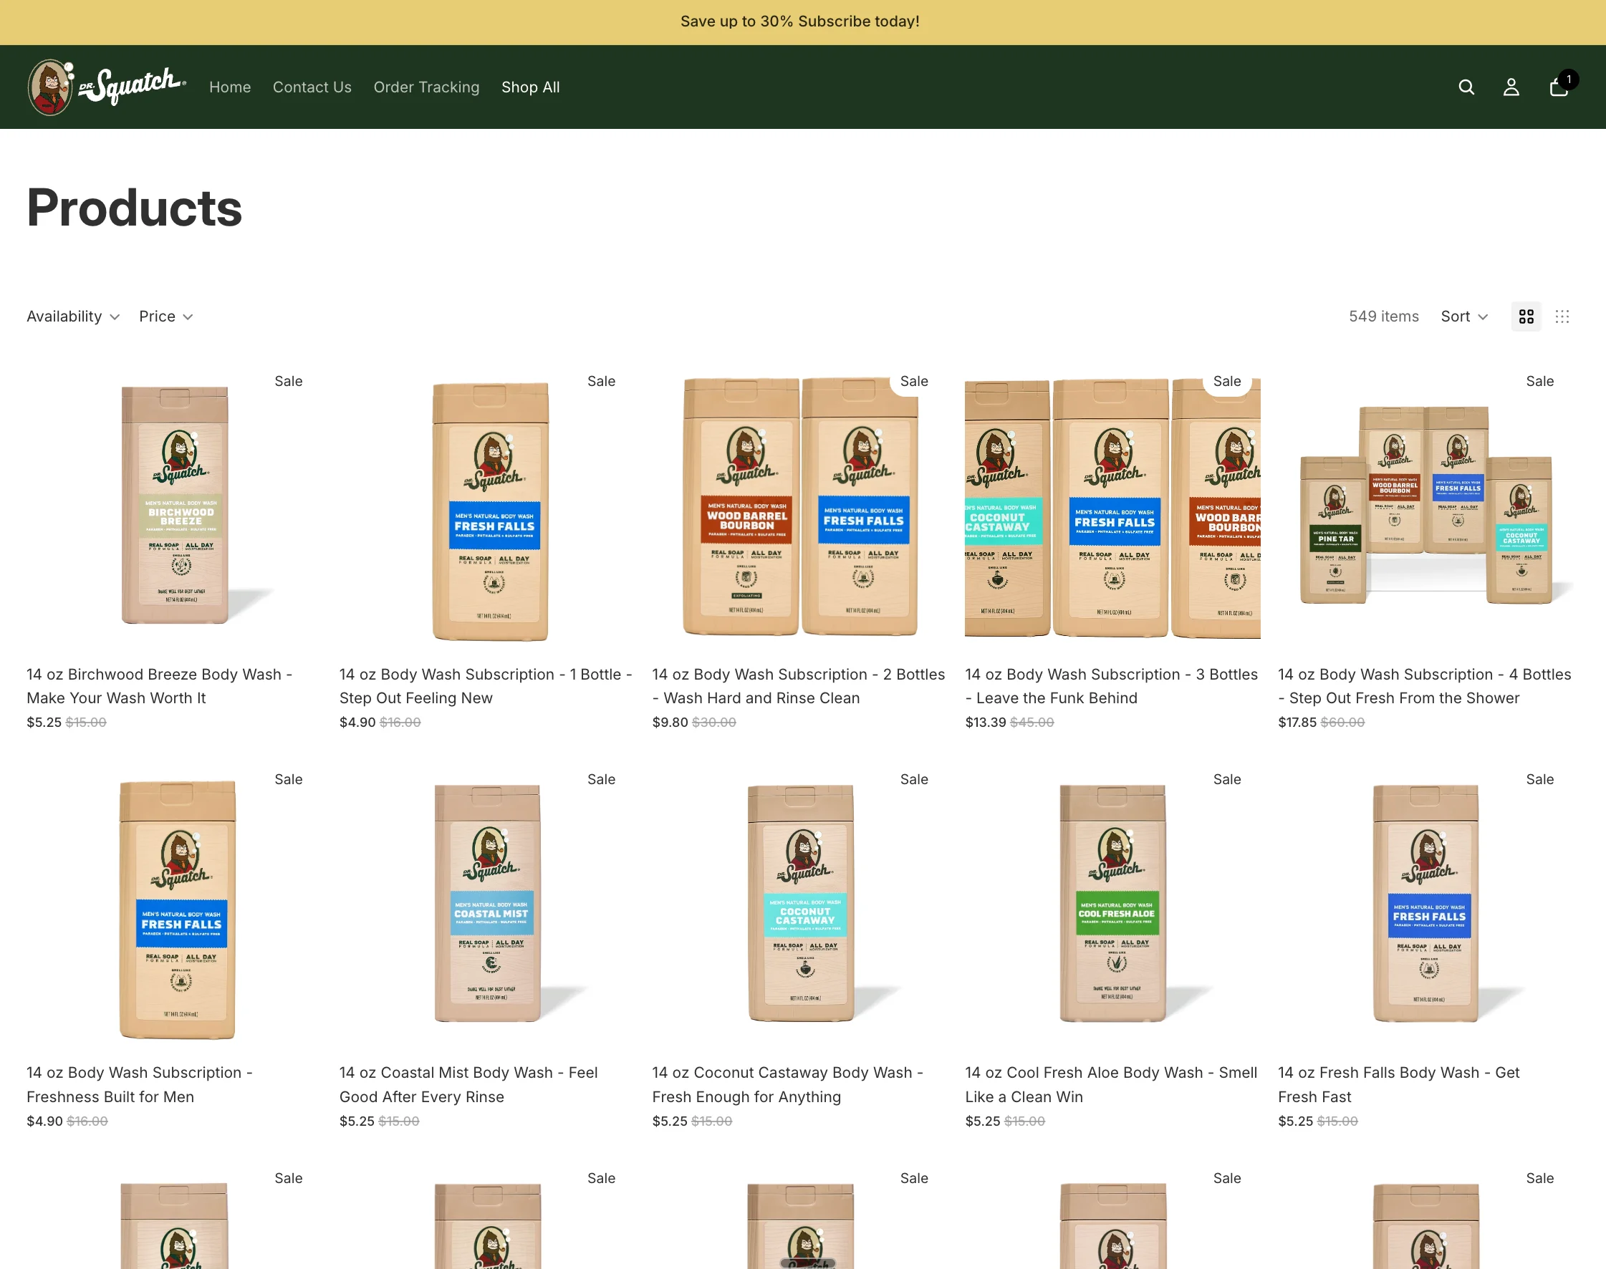Go to Home page
1606x1269 pixels.
230,87
